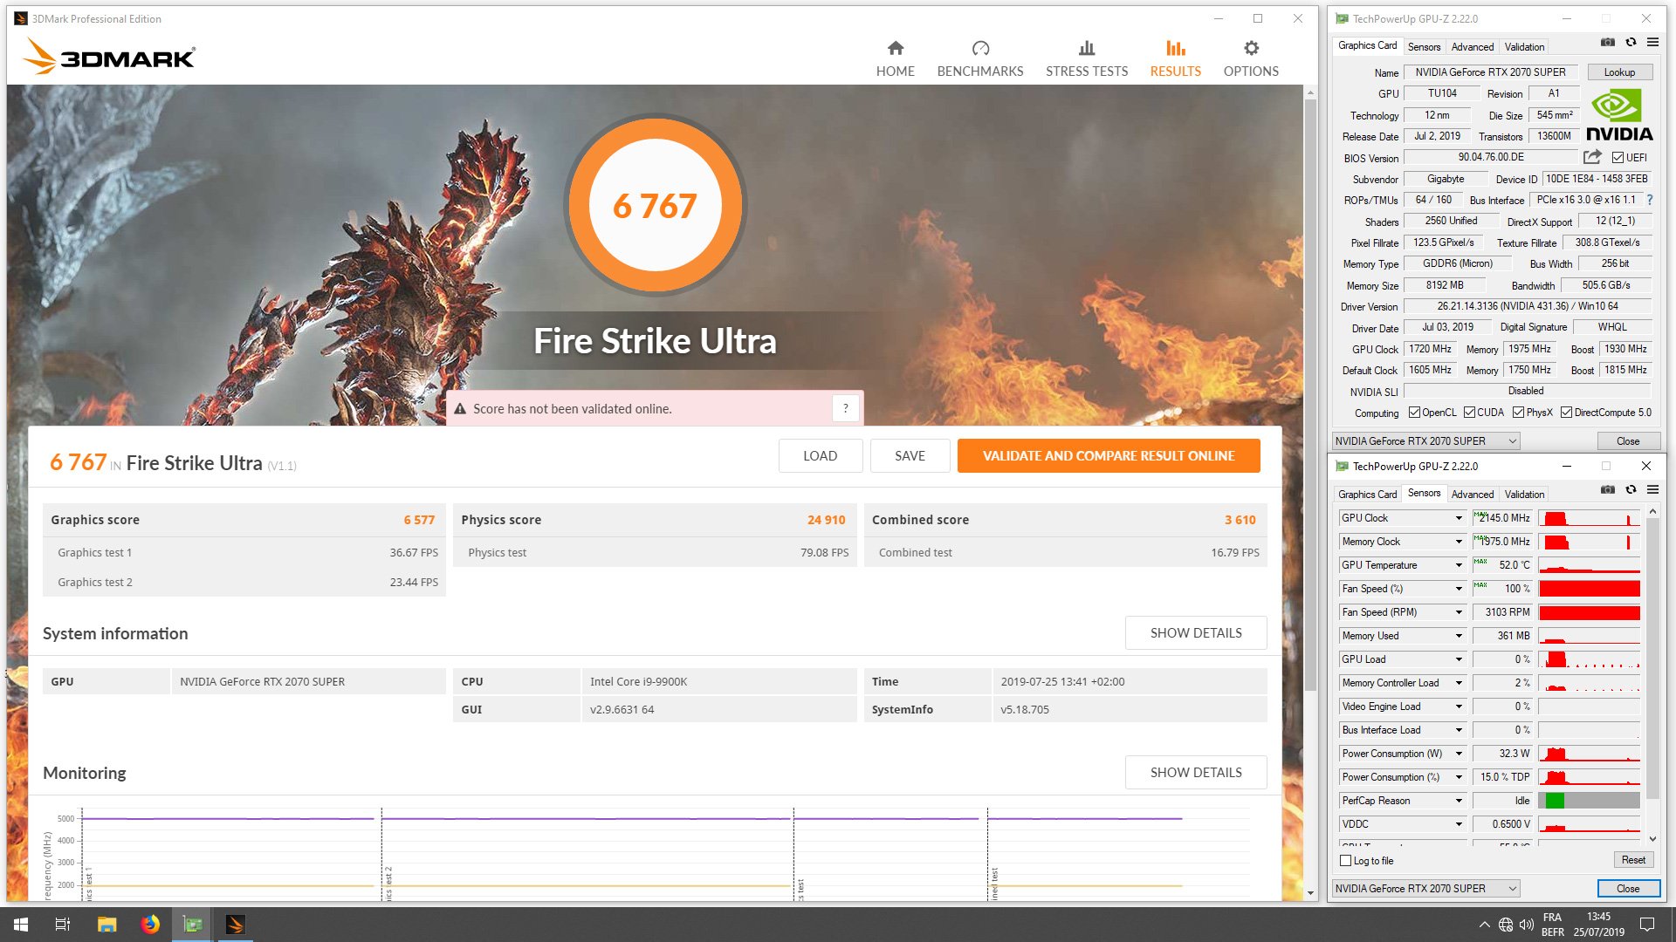
Task: Open the HOME section in 3DMark
Action: [895, 59]
